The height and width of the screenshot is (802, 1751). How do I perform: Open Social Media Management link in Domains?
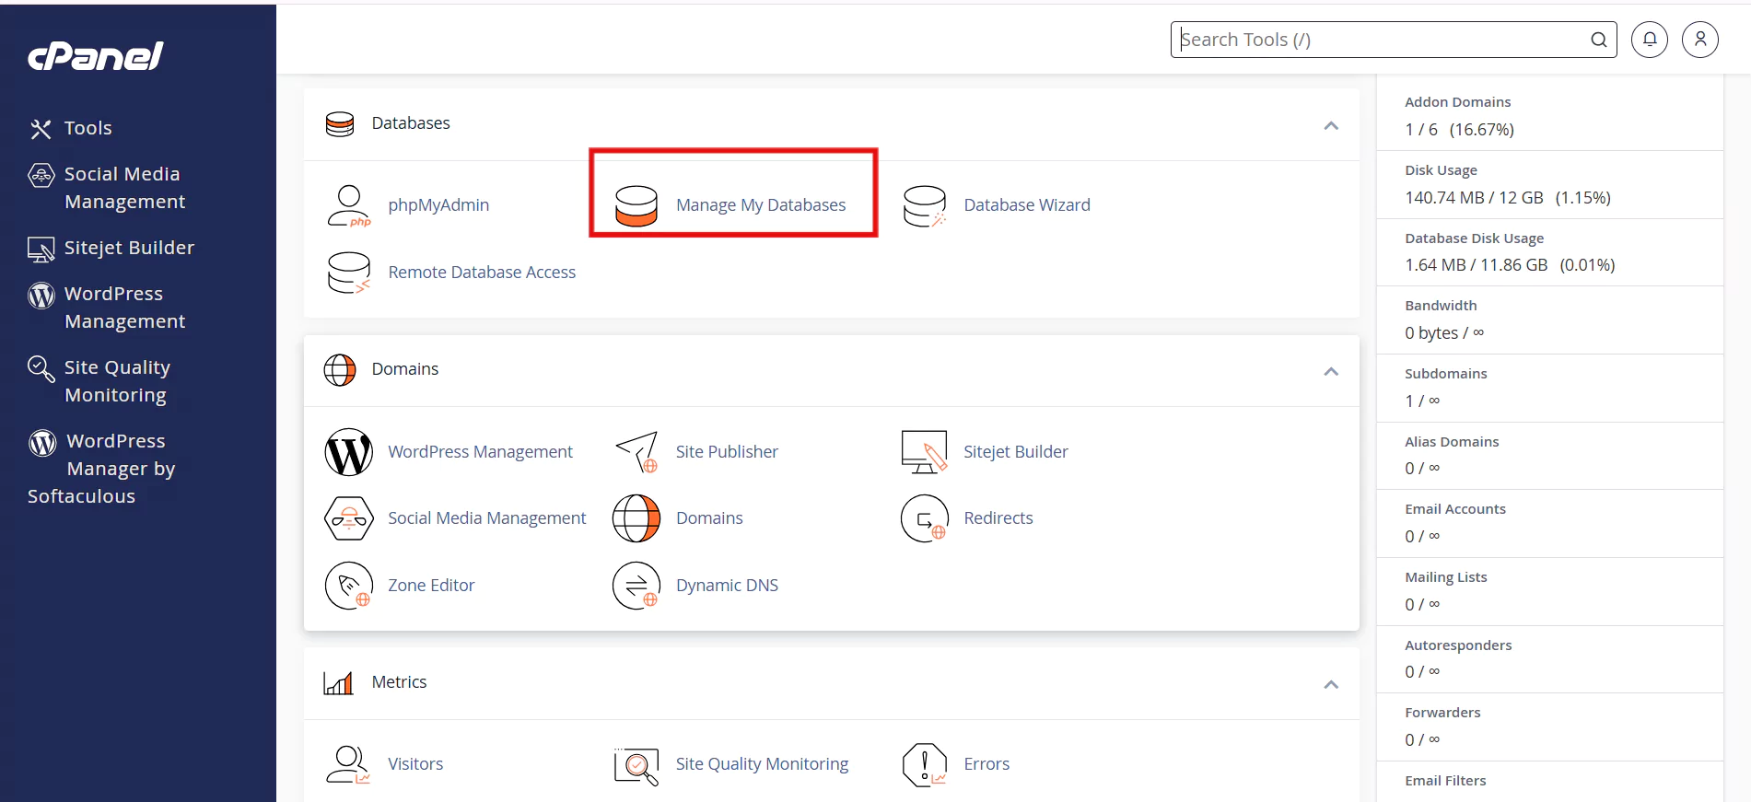click(x=487, y=517)
